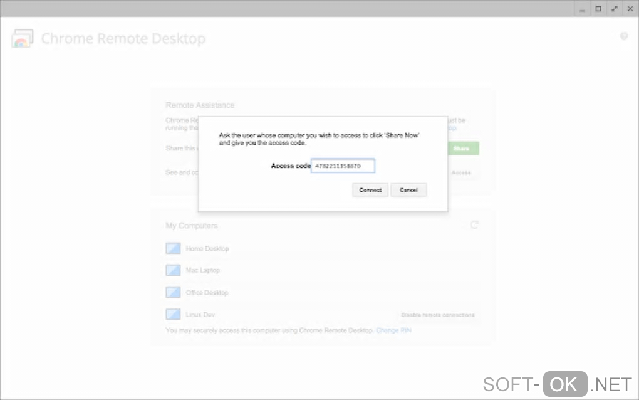Click the Connect button in dialog
Image resolution: width=639 pixels, height=400 pixels.
[x=370, y=190]
